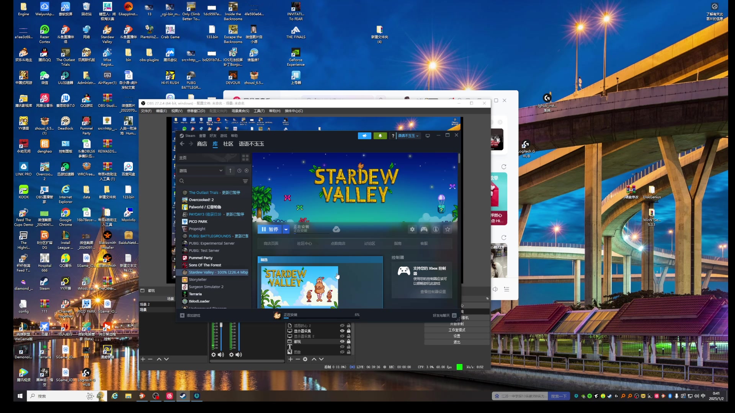
Task: Click Steam cloud status icon
Action: [x=336, y=229]
